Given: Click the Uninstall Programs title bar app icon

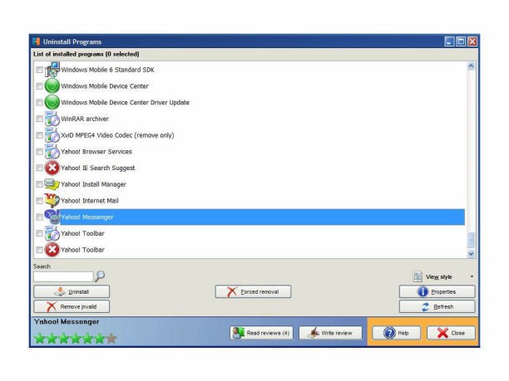Looking at the screenshot, I should [x=37, y=42].
